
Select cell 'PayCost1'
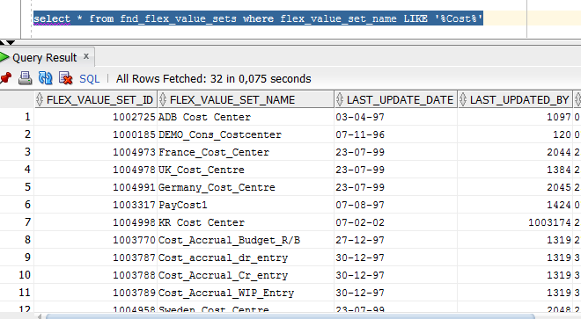tap(246, 205)
